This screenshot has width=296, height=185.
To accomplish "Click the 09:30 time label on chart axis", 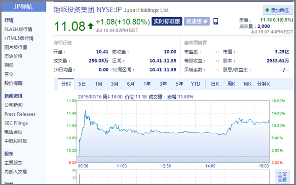I will pyautogui.click(x=83, y=166).
